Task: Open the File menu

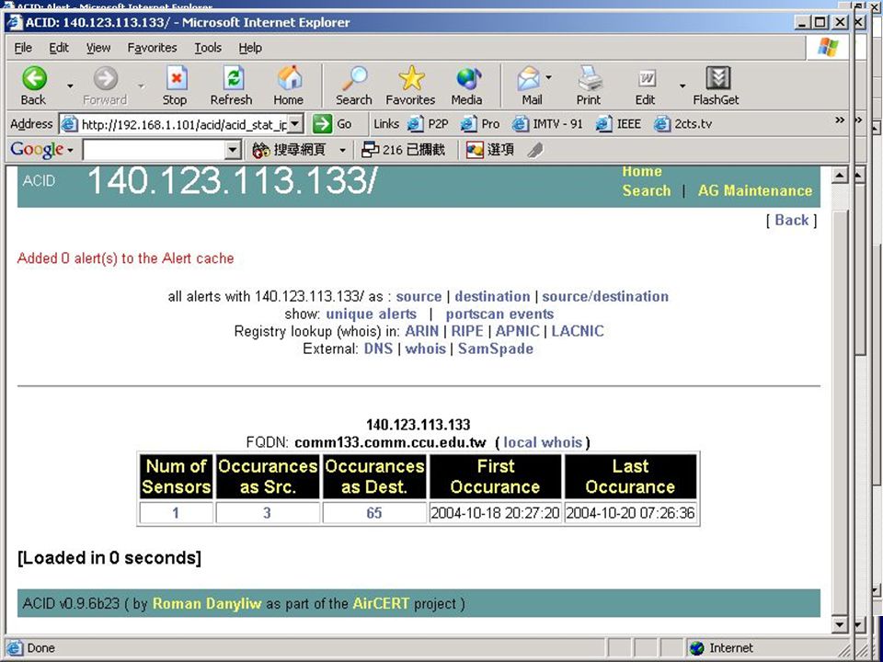Action: (22, 48)
